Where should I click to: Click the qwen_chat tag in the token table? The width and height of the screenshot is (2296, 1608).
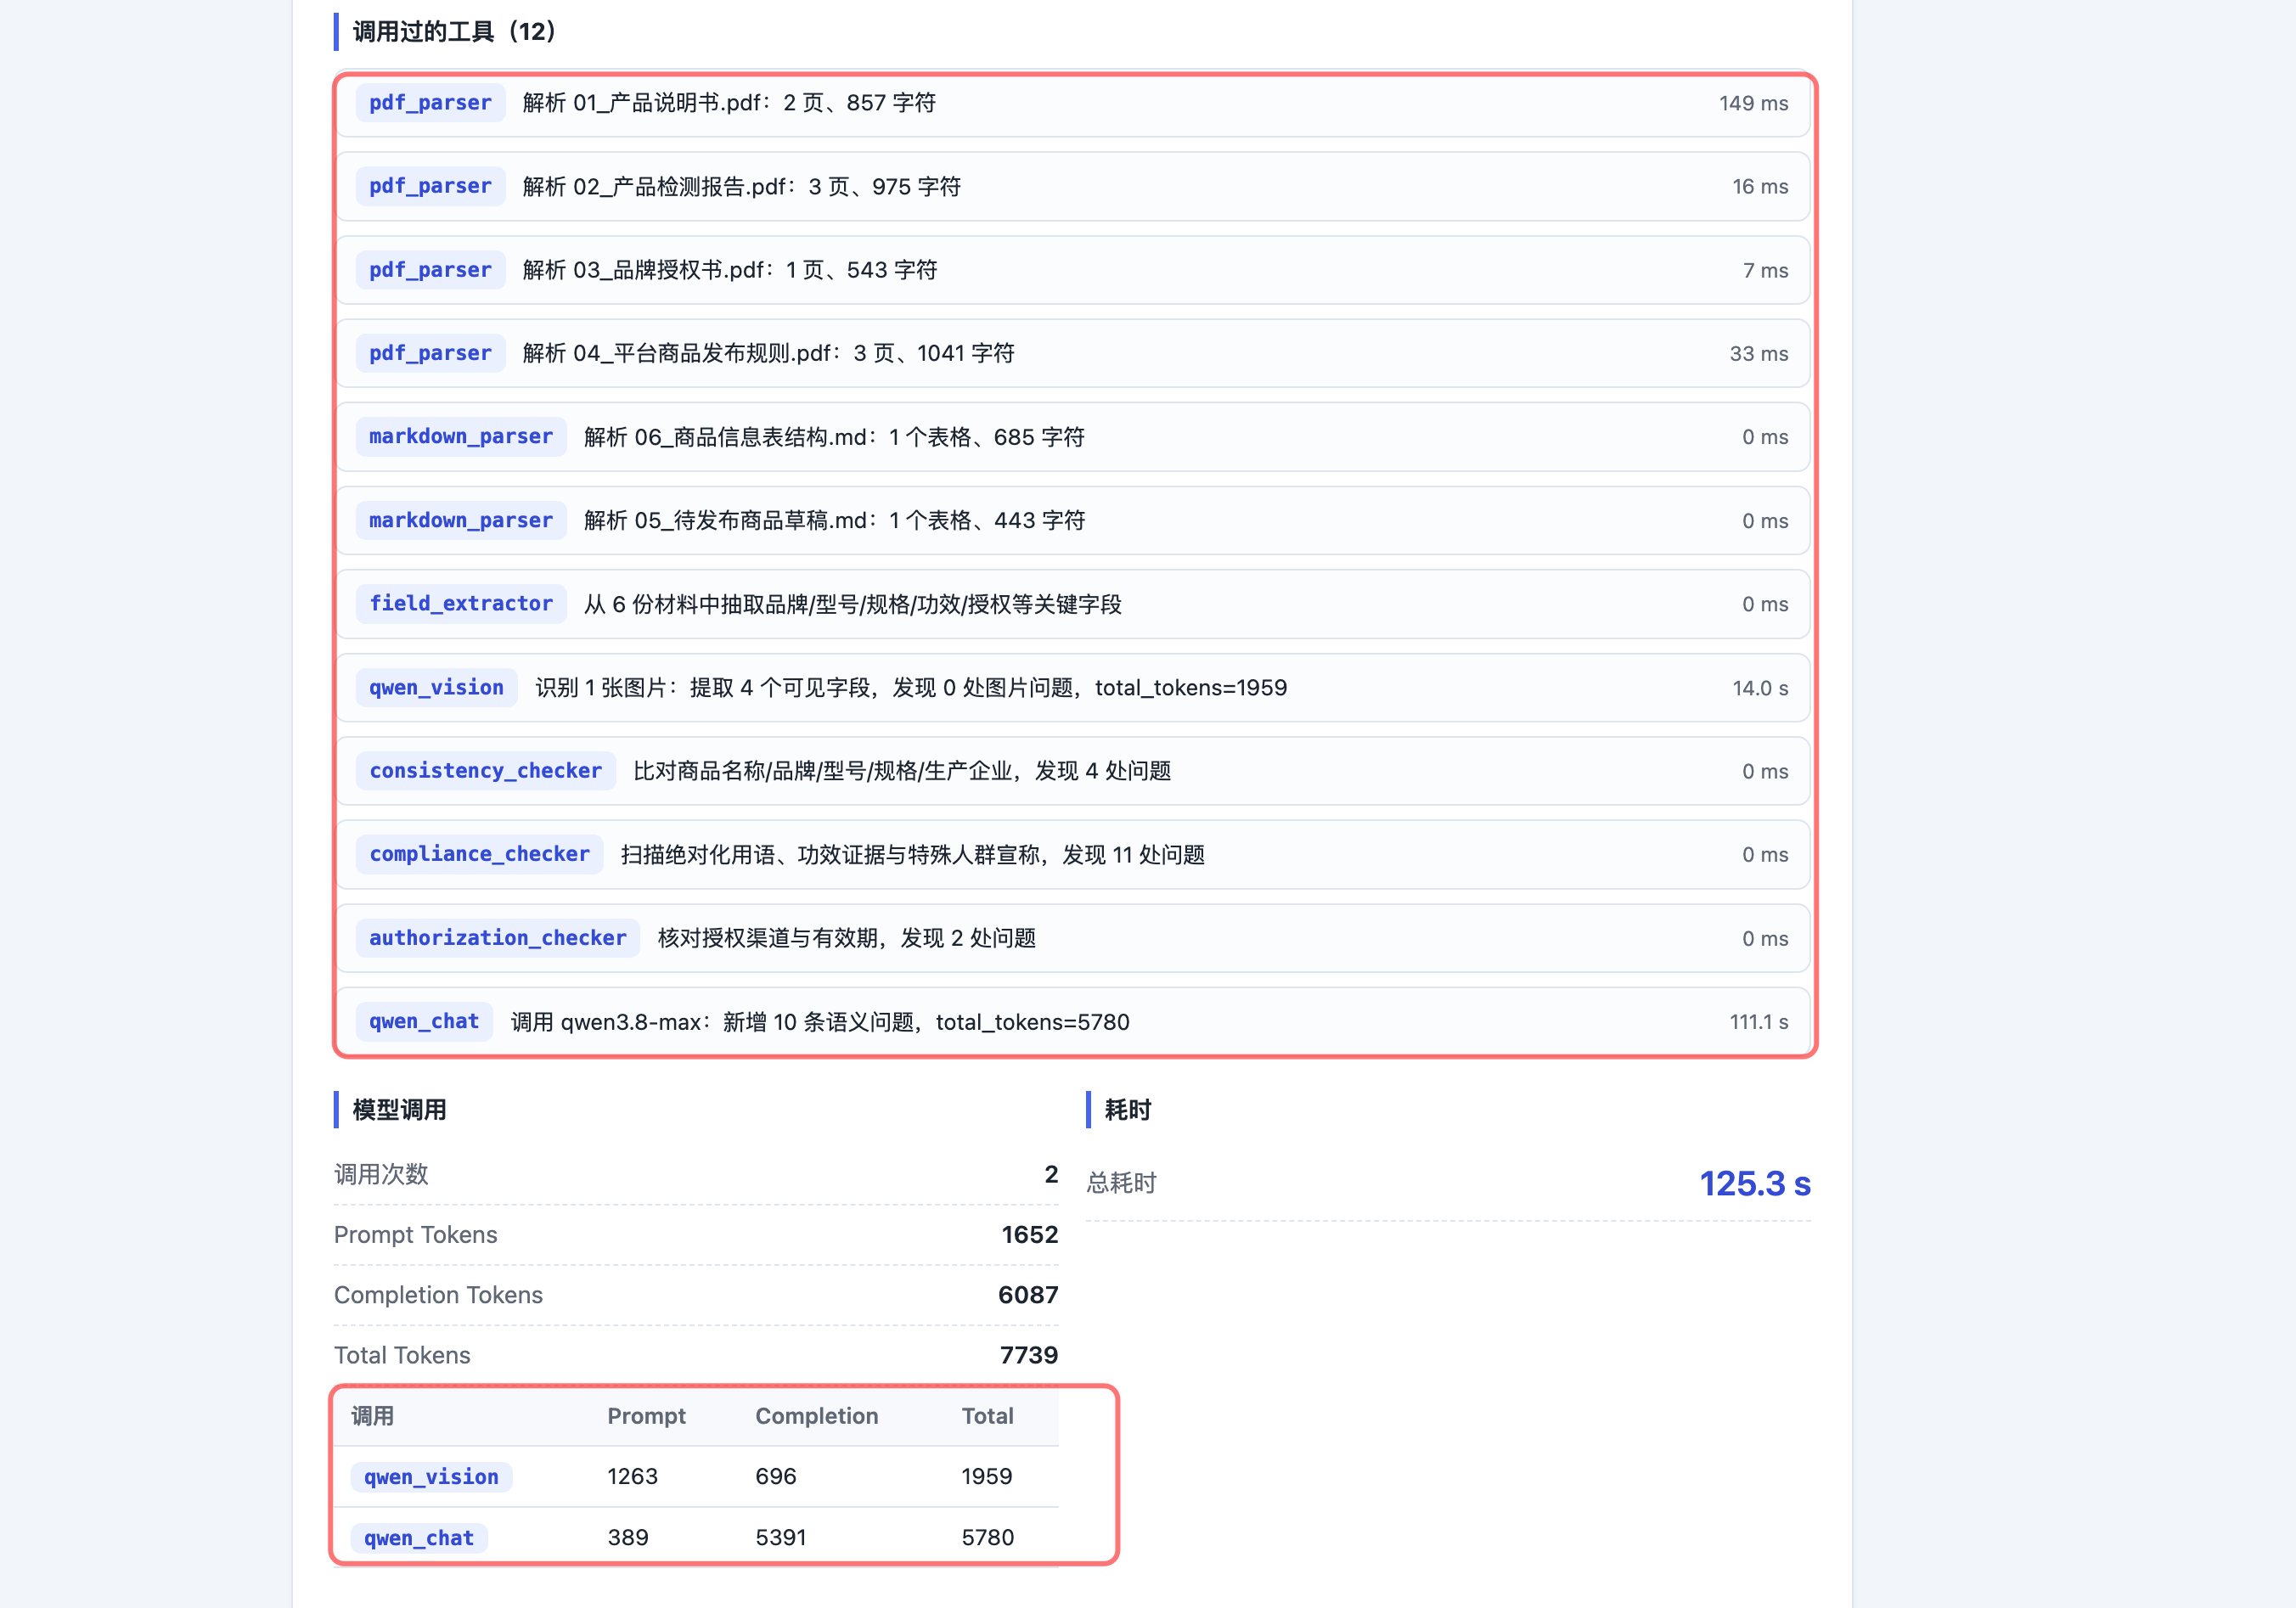tap(419, 1538)
